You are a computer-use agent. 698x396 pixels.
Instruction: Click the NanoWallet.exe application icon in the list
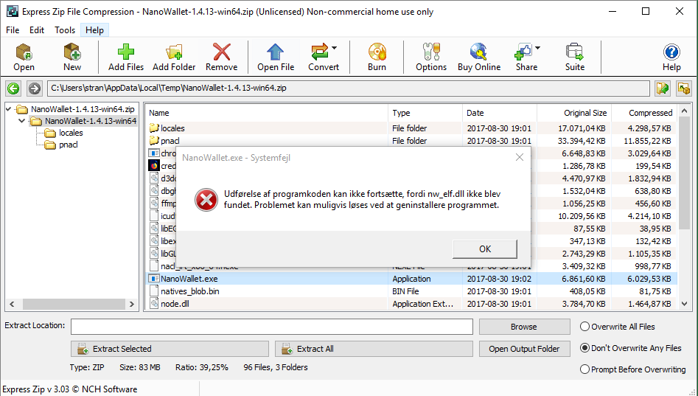(154, 279)
